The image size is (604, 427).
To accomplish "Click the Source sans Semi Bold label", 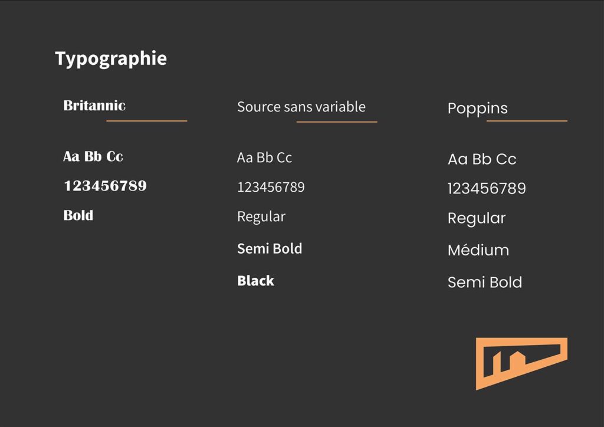I will coord(270,249).
